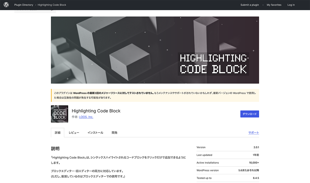Open the LOOS, Inc. author link

86,117
